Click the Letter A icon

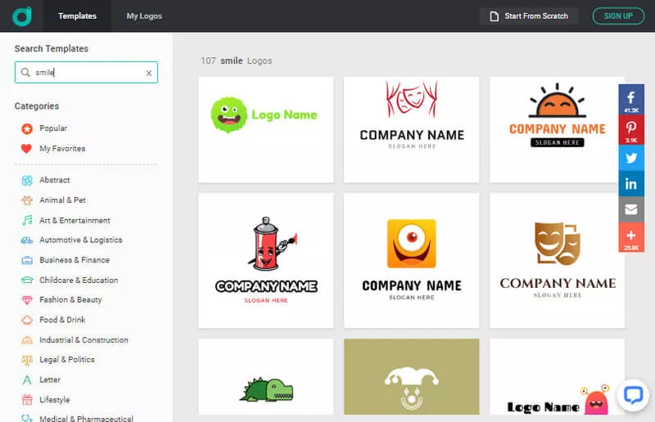point(27,379)
